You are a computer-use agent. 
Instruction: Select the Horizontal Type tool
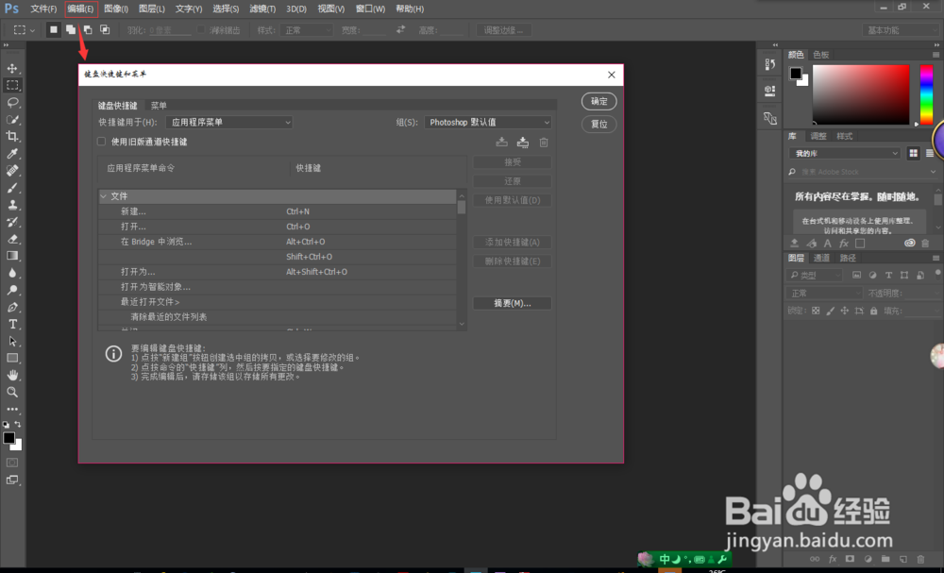(x=12, y=324)
